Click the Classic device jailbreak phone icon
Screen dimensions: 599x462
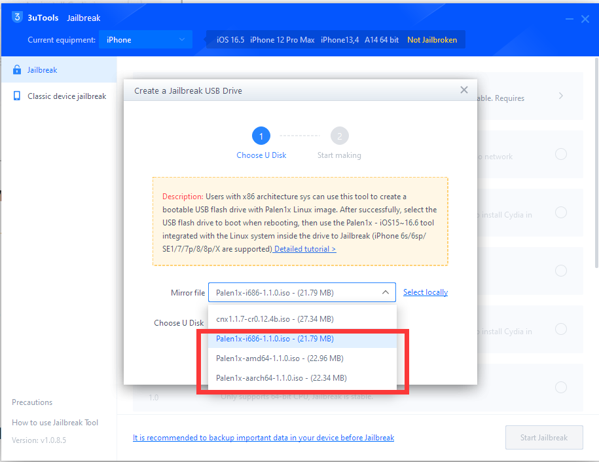click(x=17, y=96)
